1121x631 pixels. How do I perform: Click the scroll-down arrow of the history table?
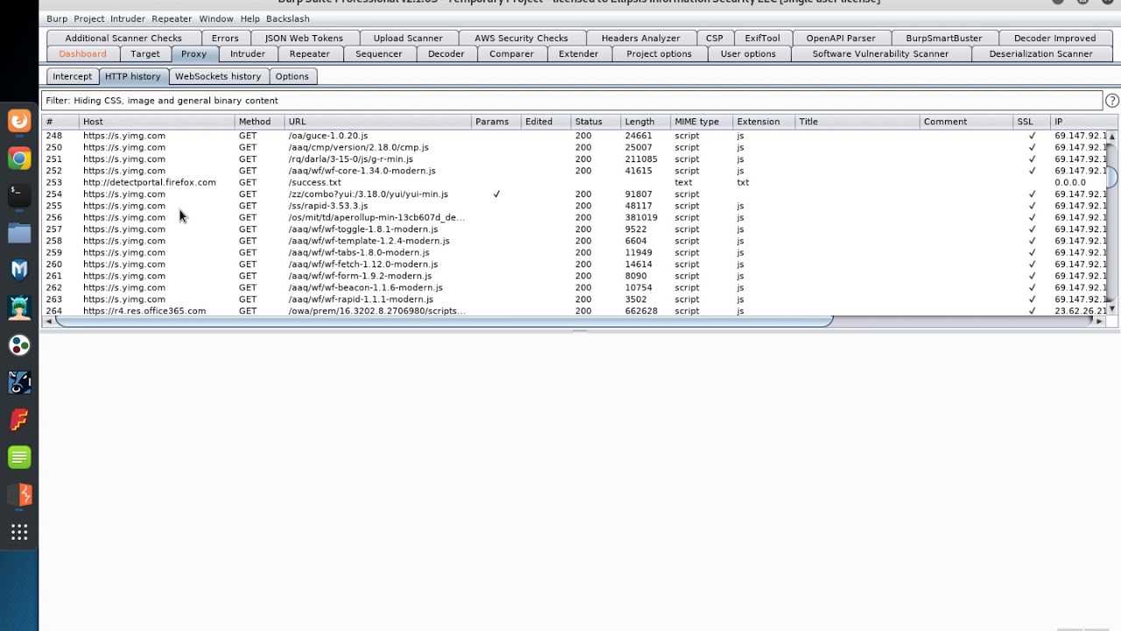[x=1112, y=309]
